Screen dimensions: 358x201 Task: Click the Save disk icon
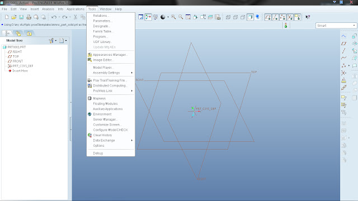pos(21,17)
